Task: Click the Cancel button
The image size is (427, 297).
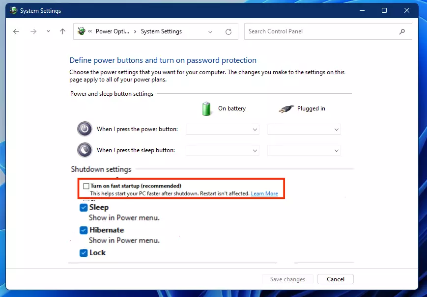Action: pos(336,279)
